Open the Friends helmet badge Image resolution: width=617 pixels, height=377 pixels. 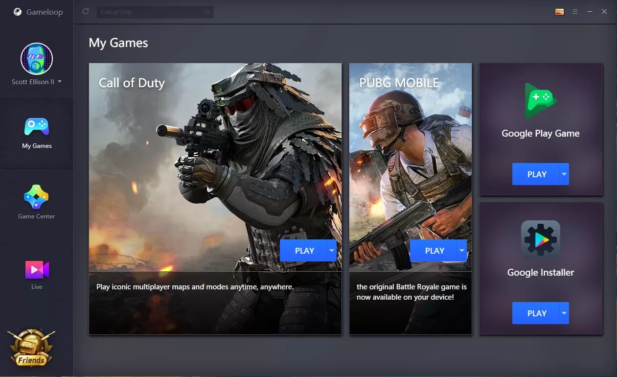(31, 348)
